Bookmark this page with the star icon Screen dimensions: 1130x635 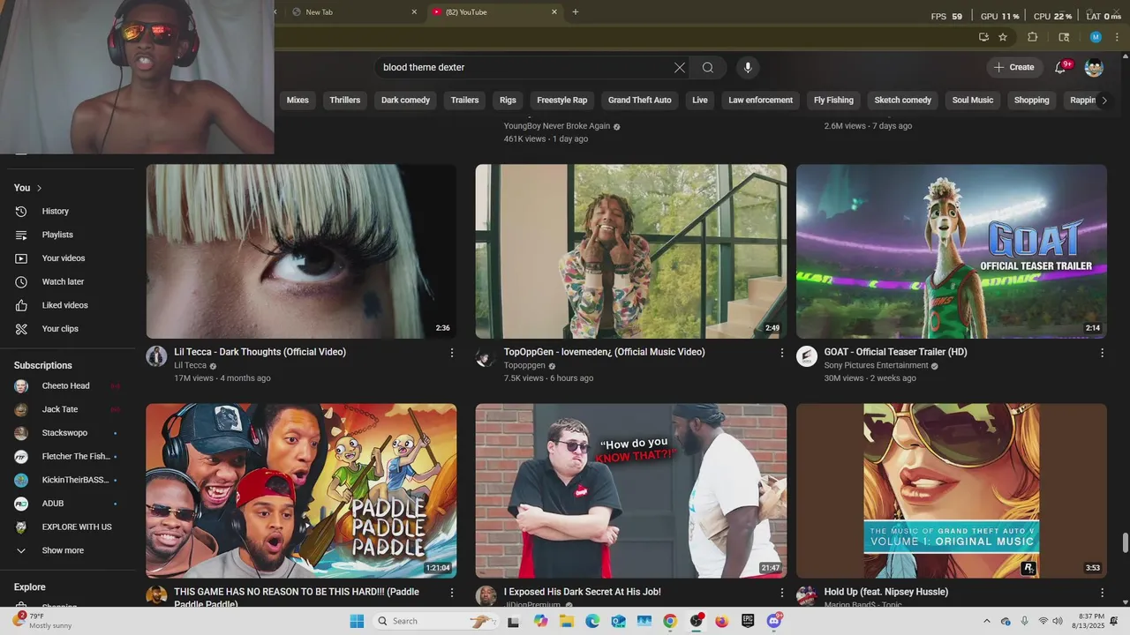pos(1003,37)
